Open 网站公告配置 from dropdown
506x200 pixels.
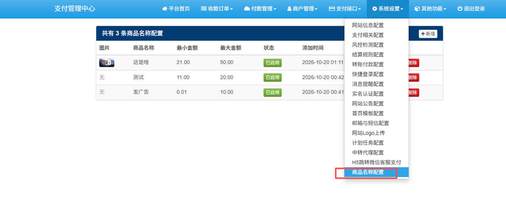[x=376, y=104]
